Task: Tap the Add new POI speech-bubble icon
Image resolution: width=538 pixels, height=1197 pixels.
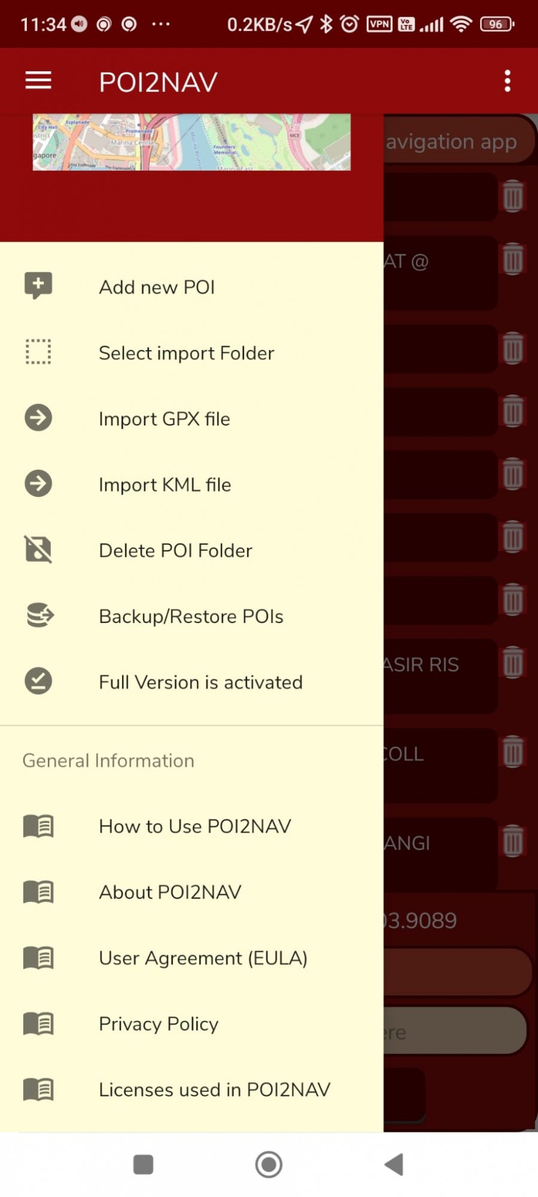Action: (x=38, y=286)
